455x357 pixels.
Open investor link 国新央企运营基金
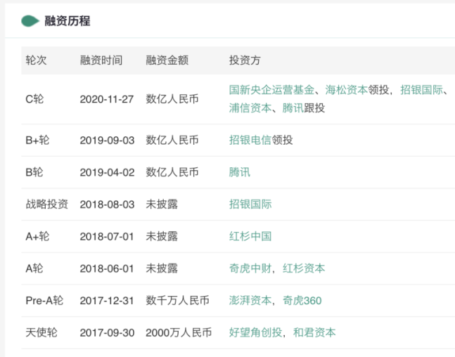point(271,90)
